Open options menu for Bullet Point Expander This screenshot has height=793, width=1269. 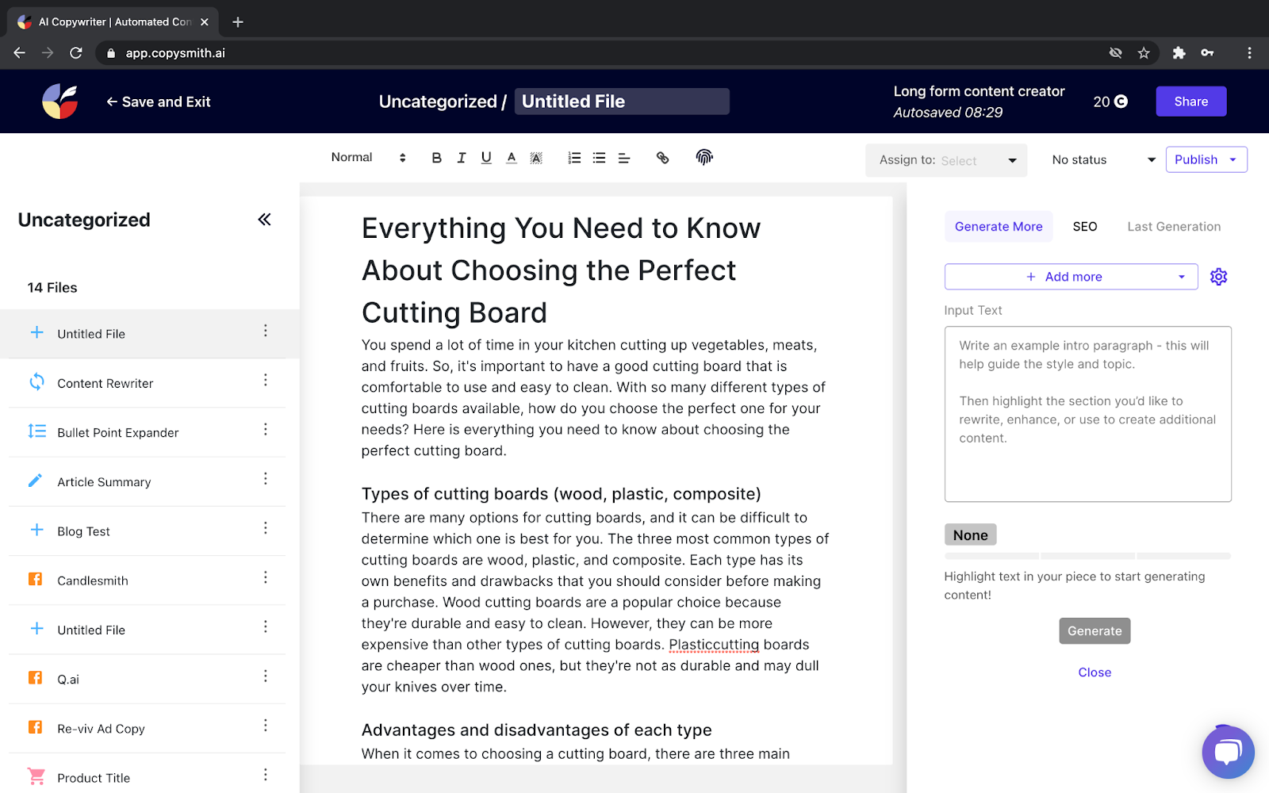click(266, 430)
